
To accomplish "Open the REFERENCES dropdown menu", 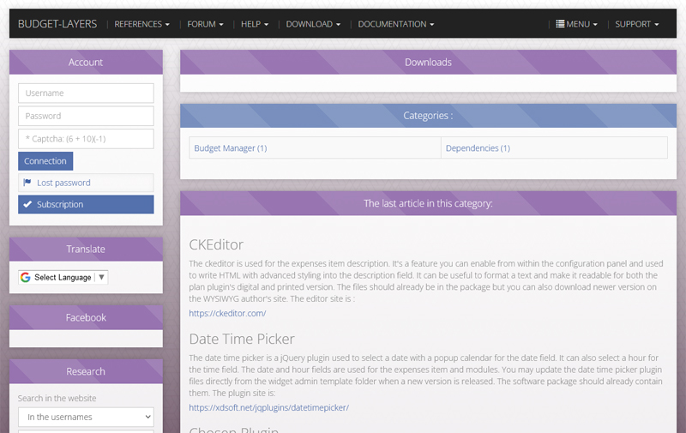I will click(x=141, y=24).
